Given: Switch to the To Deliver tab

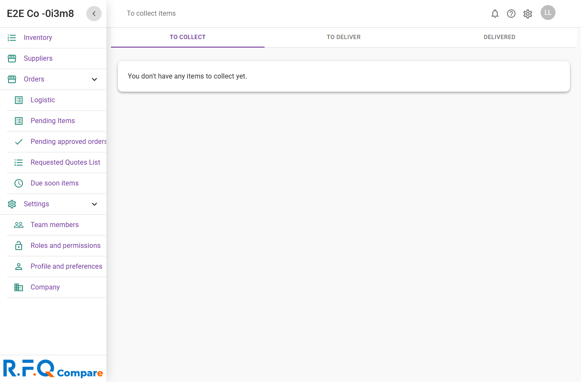Looking at the screenshot, I should [344, 37].
